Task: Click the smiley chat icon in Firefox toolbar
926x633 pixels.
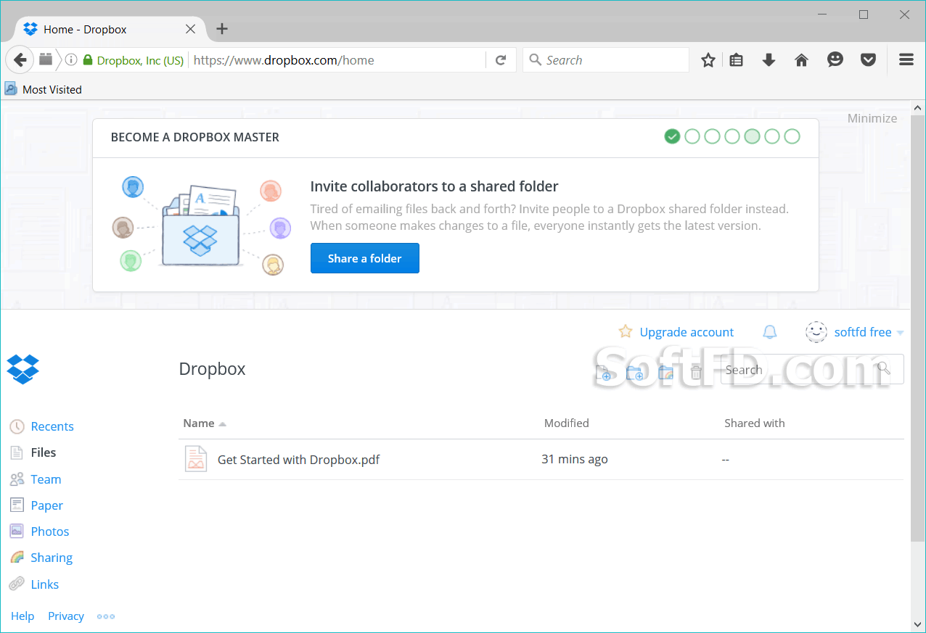Action: pyautogui.click(x=835, y=60)
